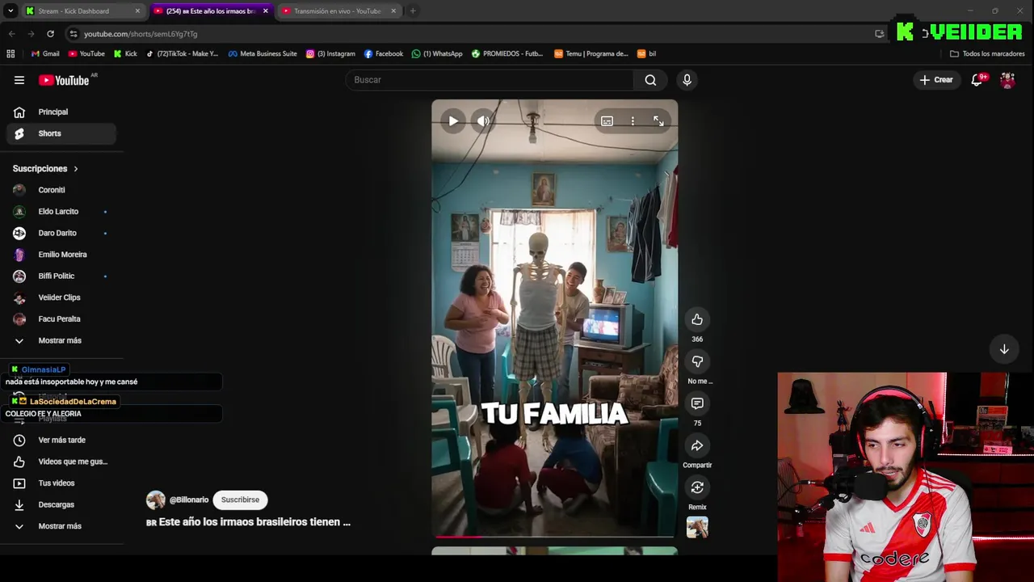
Task: Toggle subtitles on the Short
Action: (607, 121)
